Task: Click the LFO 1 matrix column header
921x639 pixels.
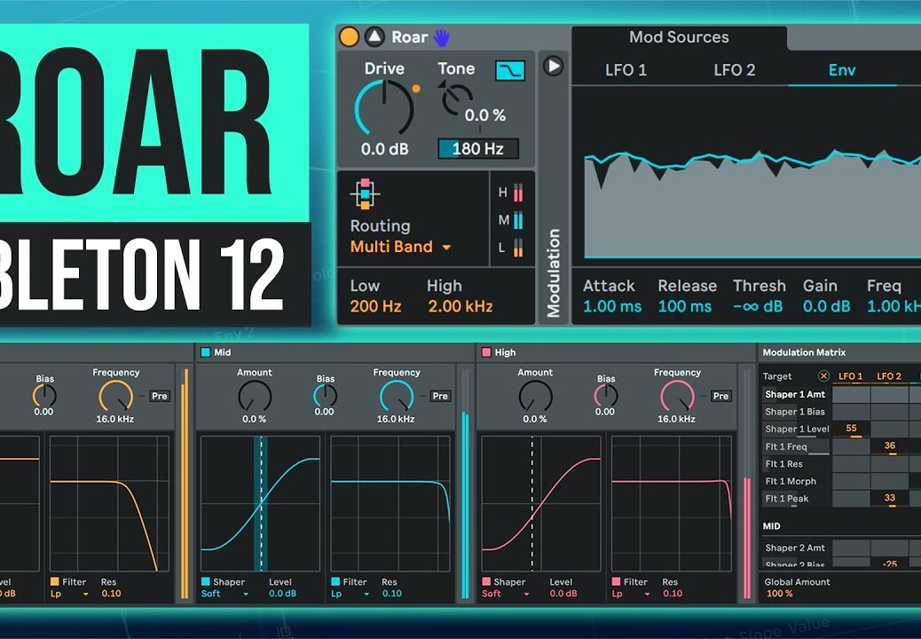Action: (x=851, y=376)
